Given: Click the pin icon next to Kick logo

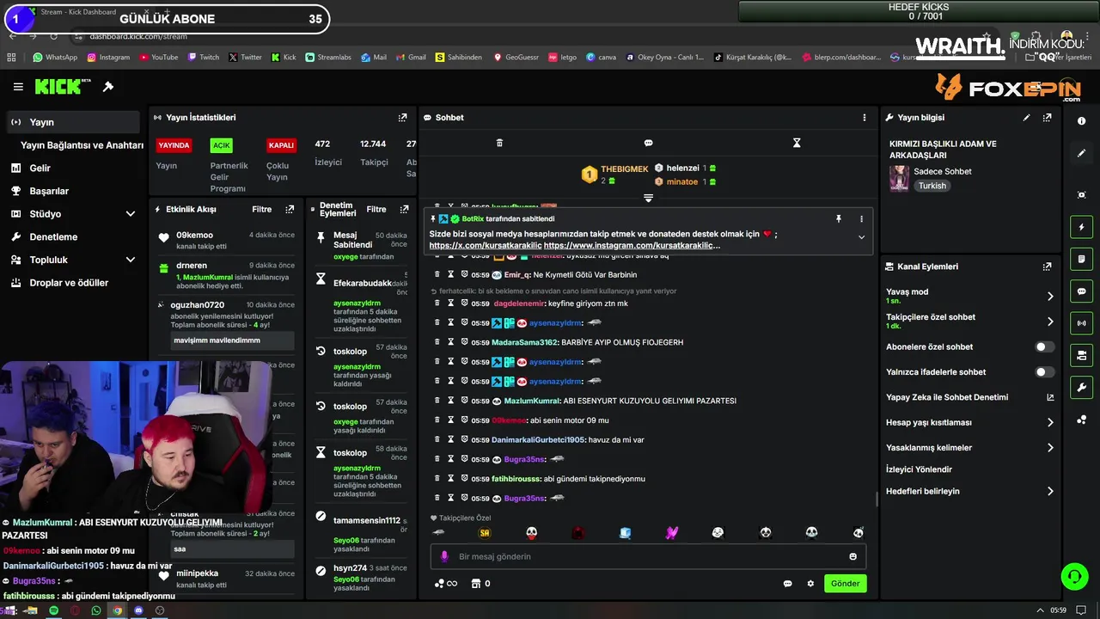Looking at the screenshot, I should [x=108, y=87].
